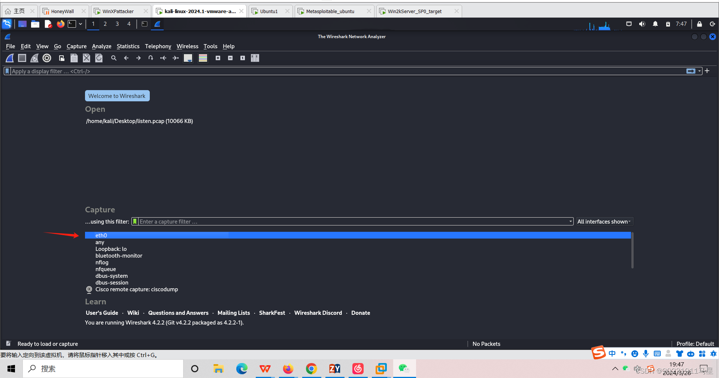Image resolution: width=719 pixels, height=378 pixels.
Task: Toggle packet list colorization rules
Action: (203, 58)
